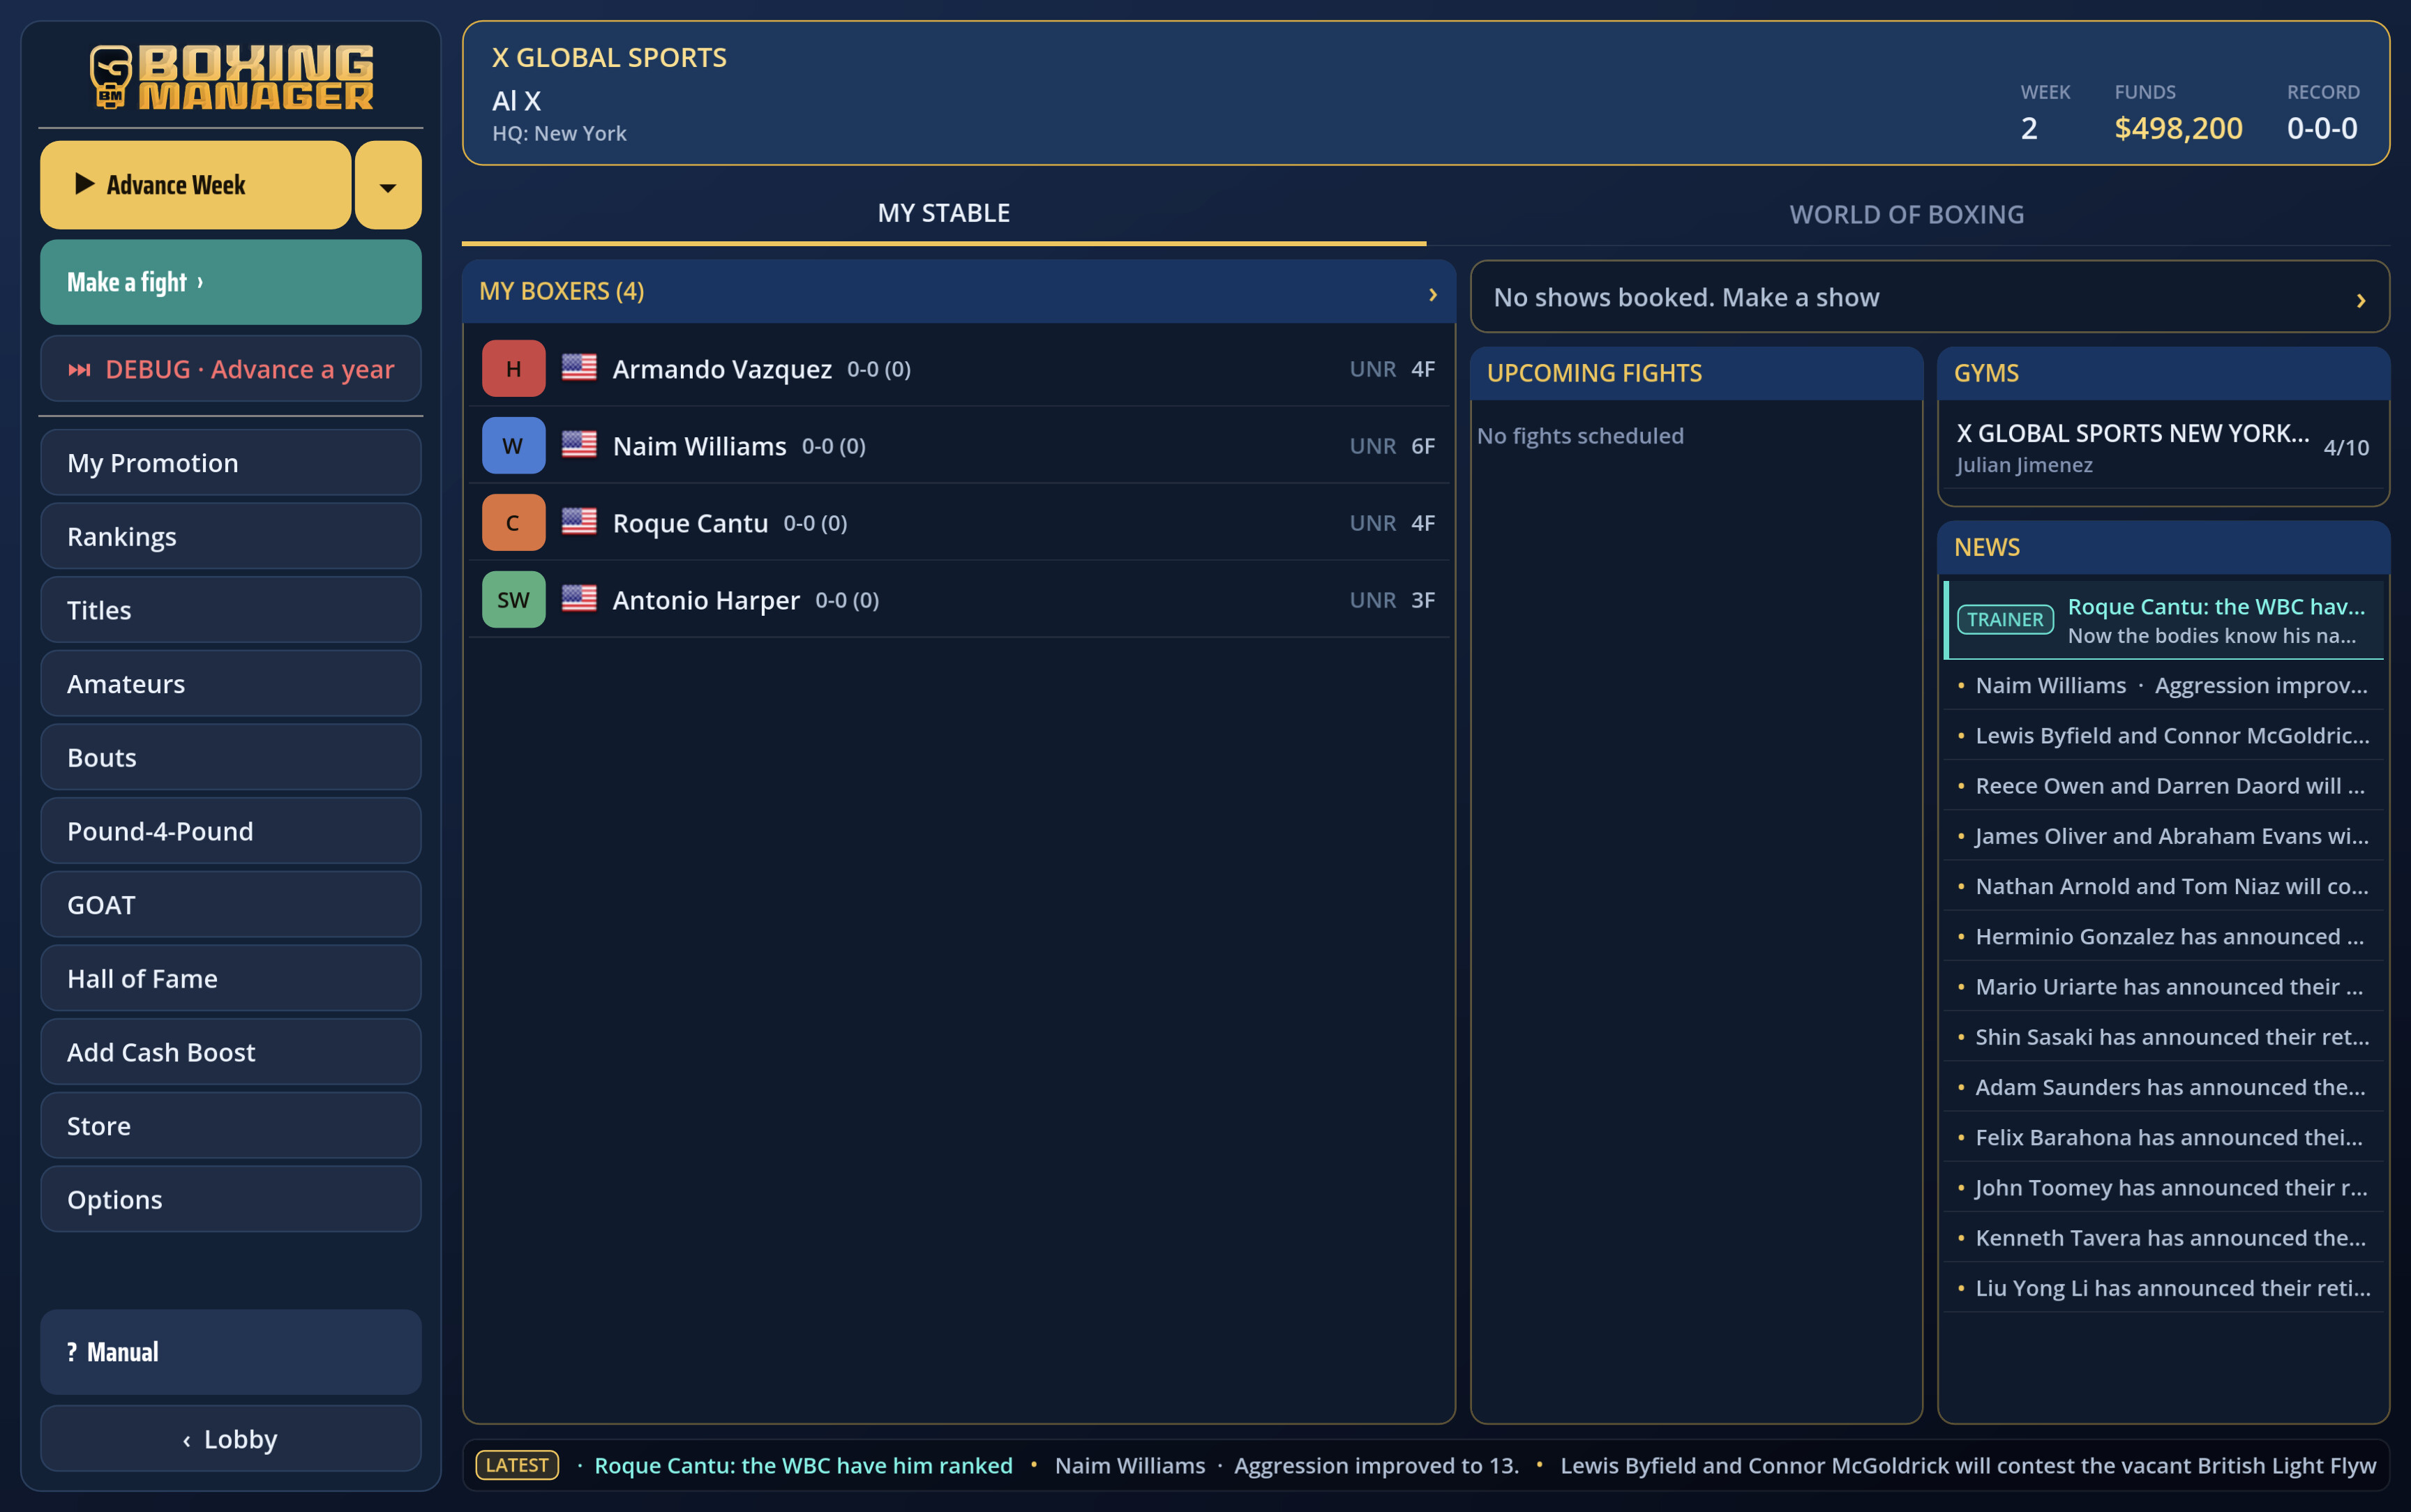Image resolution: width=2411 pixels, height=1512 pixels.
Task: Open Naim Williams Aggression news item
Action: tap(2165, 685)
